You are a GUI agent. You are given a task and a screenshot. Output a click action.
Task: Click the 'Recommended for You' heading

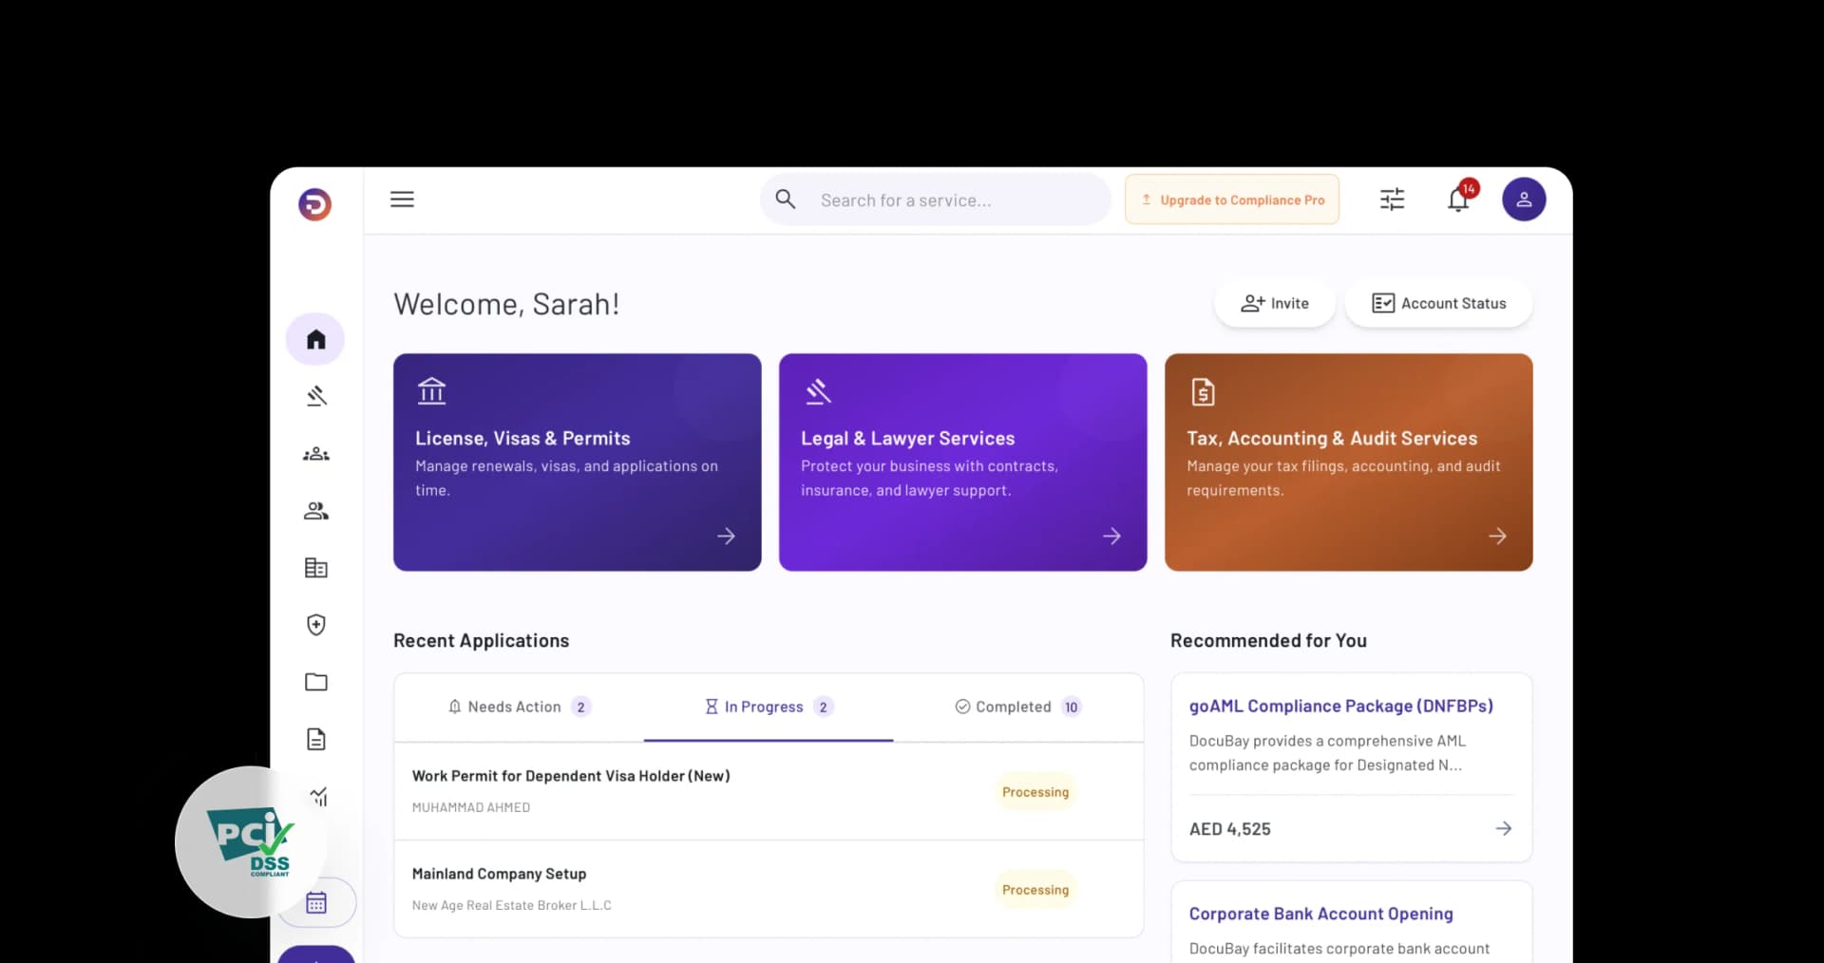(1268, 641)
